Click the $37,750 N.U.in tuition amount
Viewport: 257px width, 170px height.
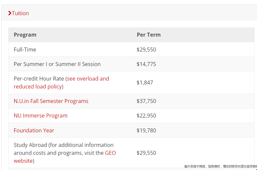[146, 101]
